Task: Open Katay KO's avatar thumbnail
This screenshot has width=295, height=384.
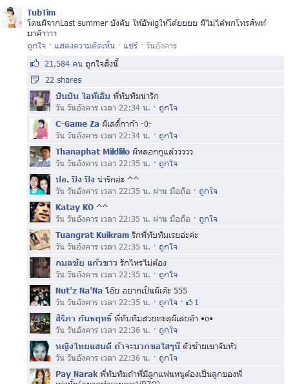Action: (x=40, y=212)
